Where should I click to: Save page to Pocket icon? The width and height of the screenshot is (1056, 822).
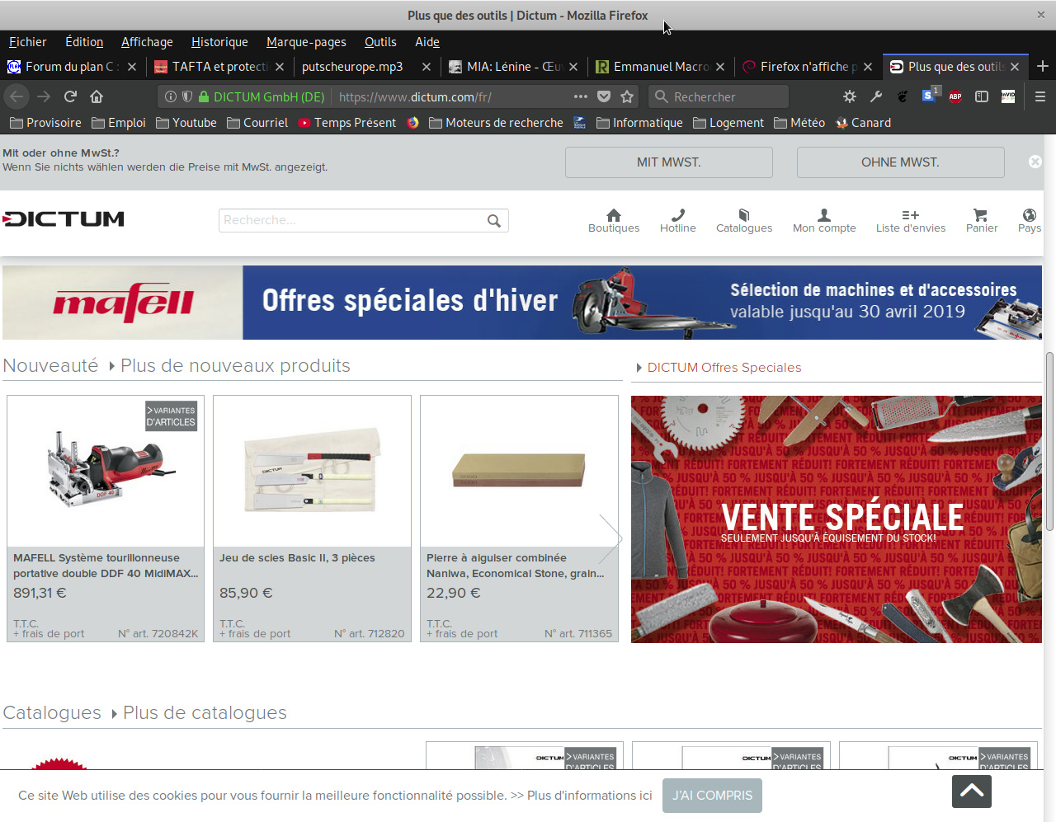click(x=604, y=96)
